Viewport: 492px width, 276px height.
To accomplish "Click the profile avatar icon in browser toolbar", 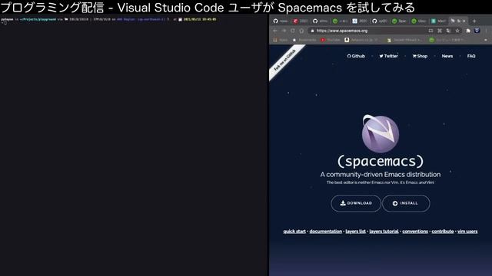I will (477, 31).
